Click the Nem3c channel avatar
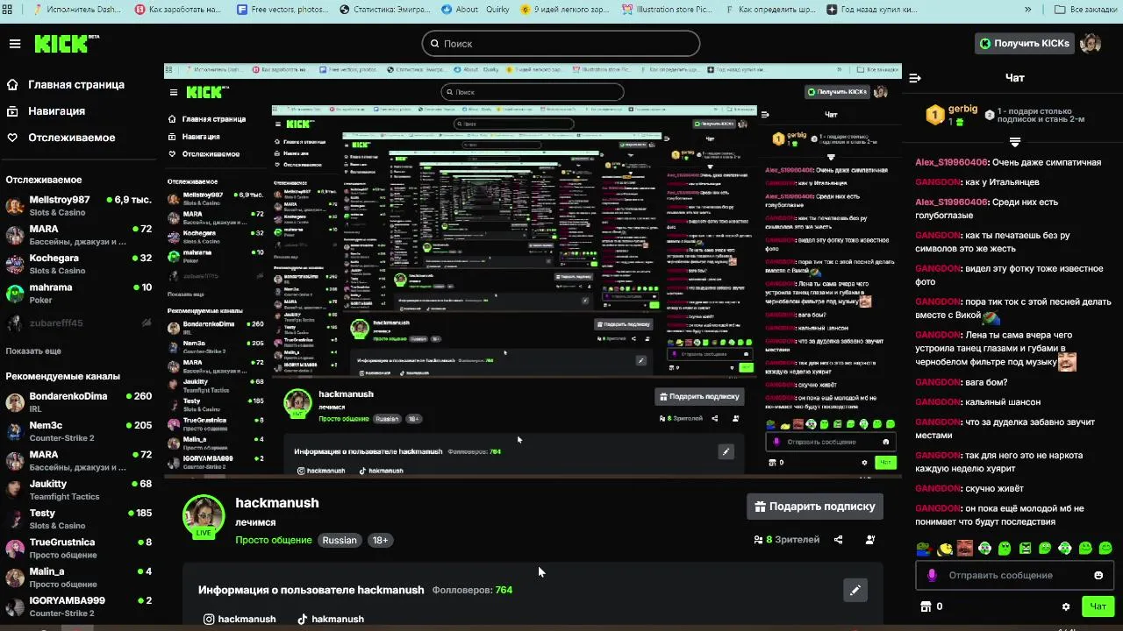Screen dimensions: 1123x631 pyautogui.click(x=14, y=431)
